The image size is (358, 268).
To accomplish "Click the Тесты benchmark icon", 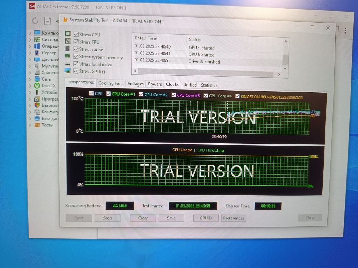I will (37, 125).
